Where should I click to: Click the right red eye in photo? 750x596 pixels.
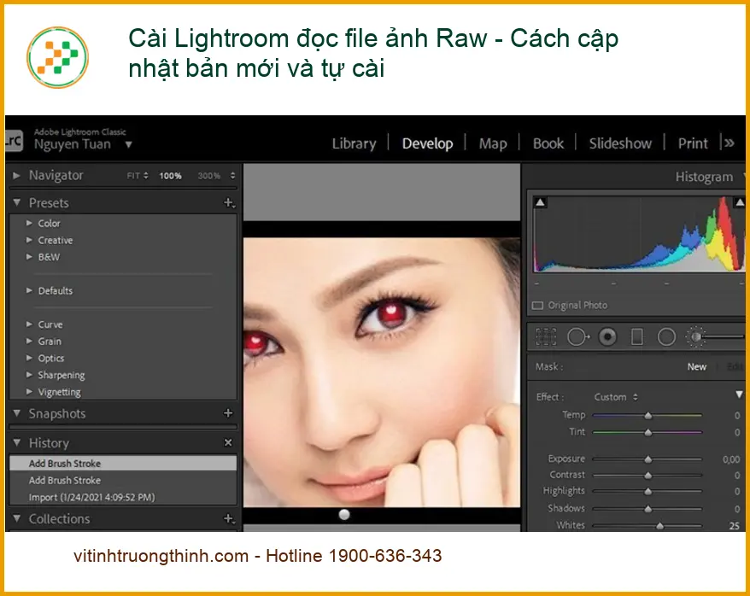click(392, 314)
